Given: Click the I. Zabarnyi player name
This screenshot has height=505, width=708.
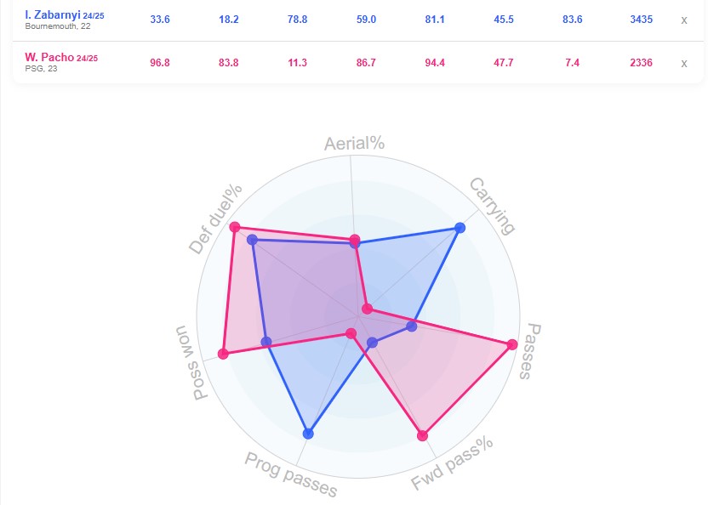Looking at the screenshot, I should click(53, 14).
